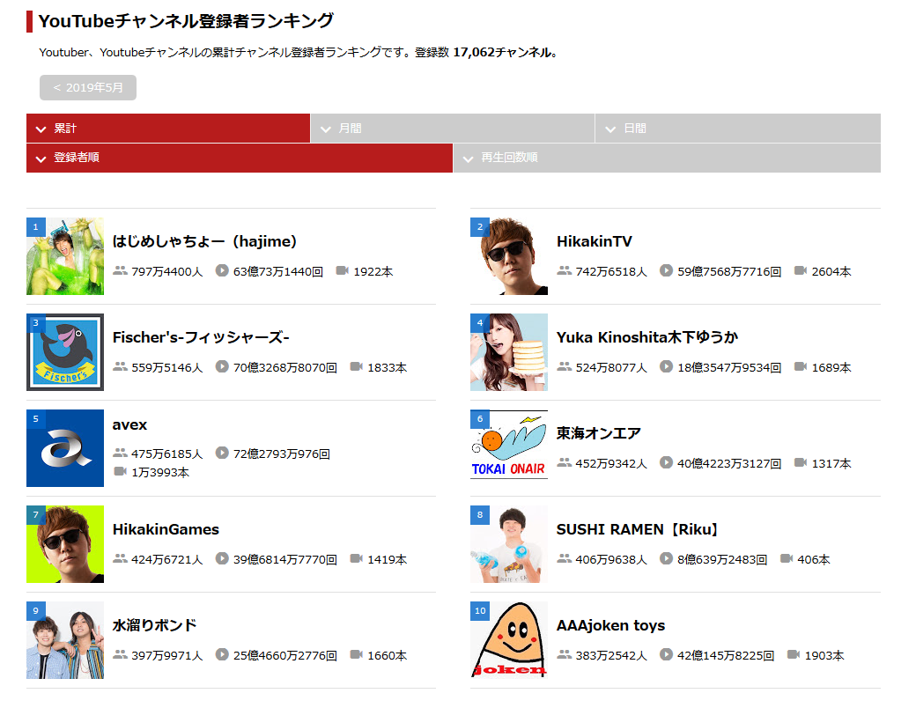Viewport: 916px width, 708px height.
Task: Open Fischer's-フィッシャーズ- channel link
Action: click(x=201, y=337)
